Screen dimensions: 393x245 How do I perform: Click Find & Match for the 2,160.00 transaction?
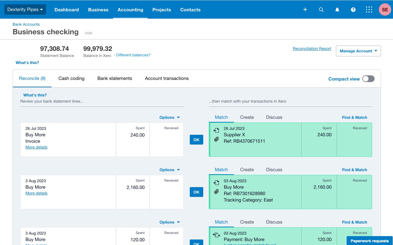point(355,170)
